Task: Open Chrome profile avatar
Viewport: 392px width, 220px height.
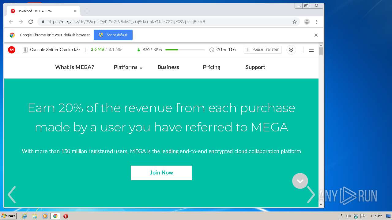Action: coord(307,22)
